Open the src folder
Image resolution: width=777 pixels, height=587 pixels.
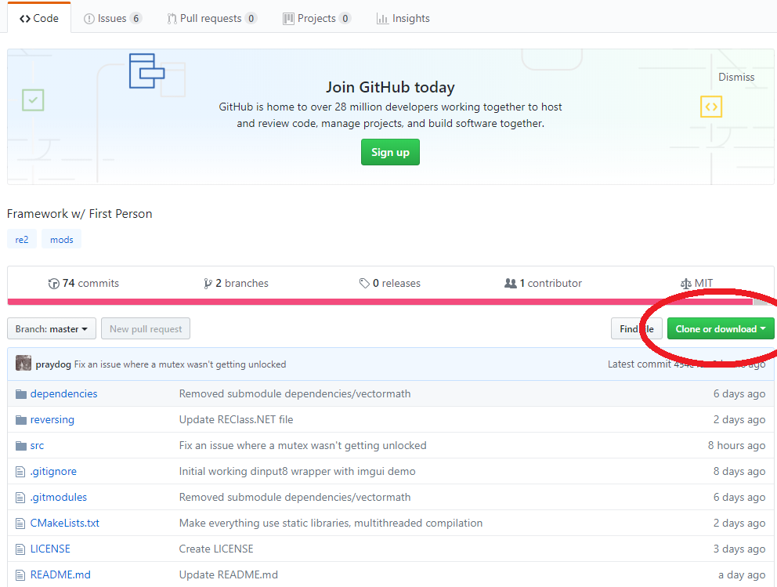[37, 445]
